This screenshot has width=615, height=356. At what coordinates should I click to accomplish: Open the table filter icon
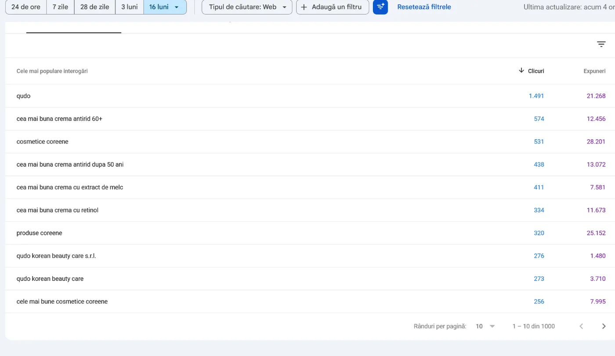tap(601, 44)
